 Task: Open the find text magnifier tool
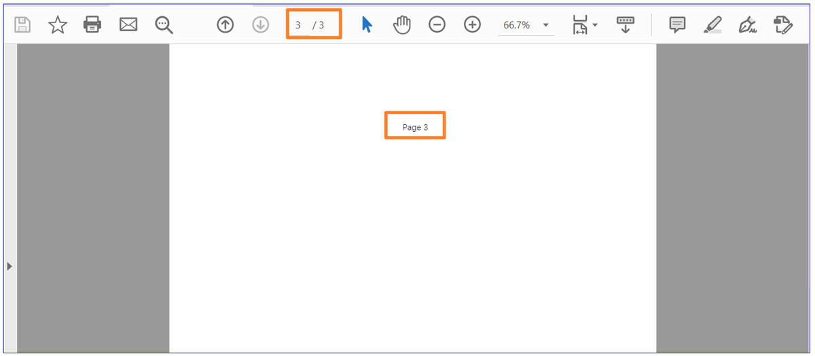pos(164,25)
